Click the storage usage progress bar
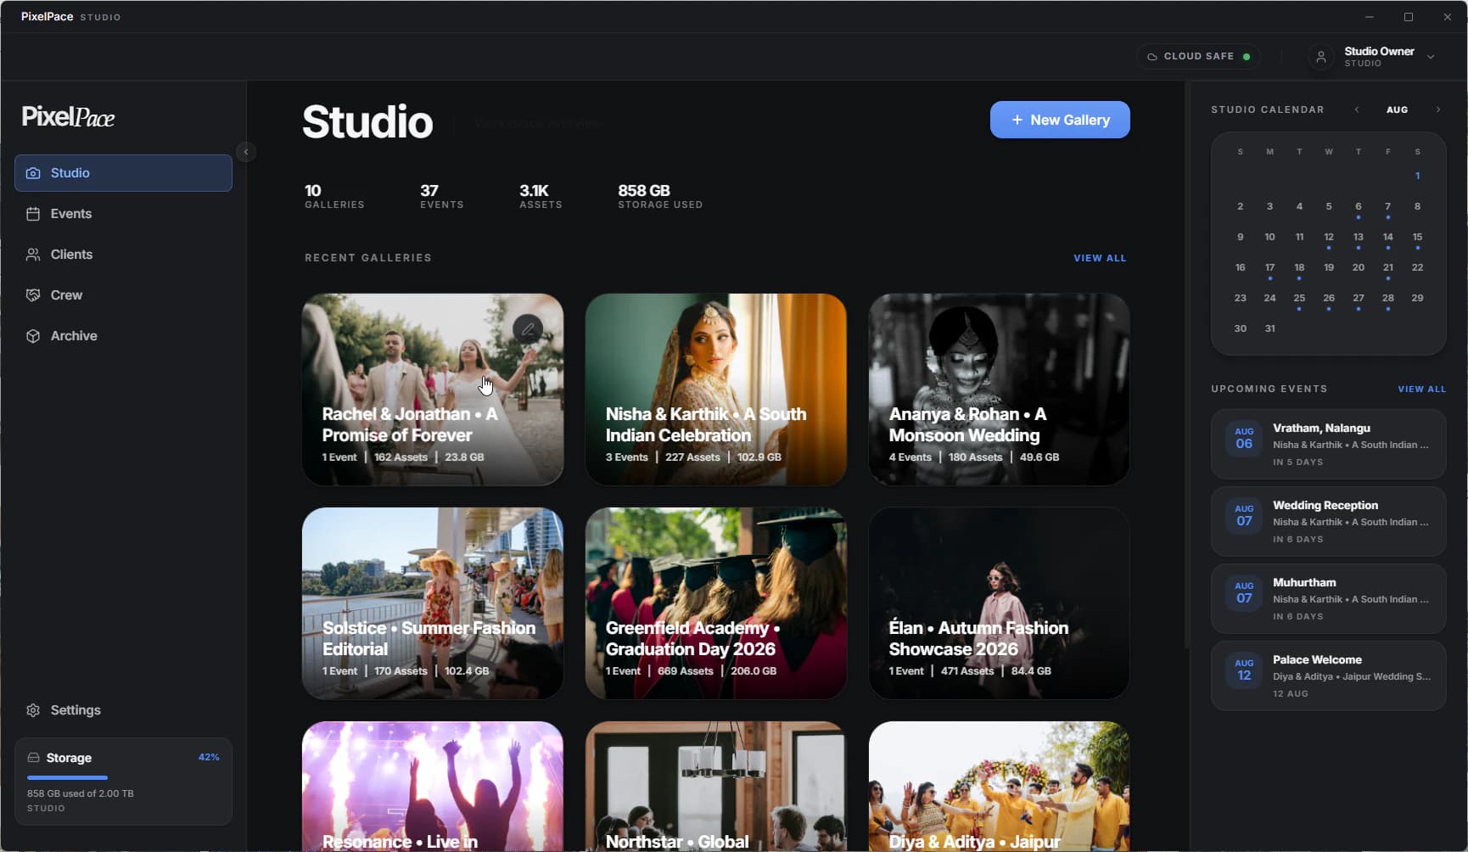1468x852 pixels. [x=123, y=777]
